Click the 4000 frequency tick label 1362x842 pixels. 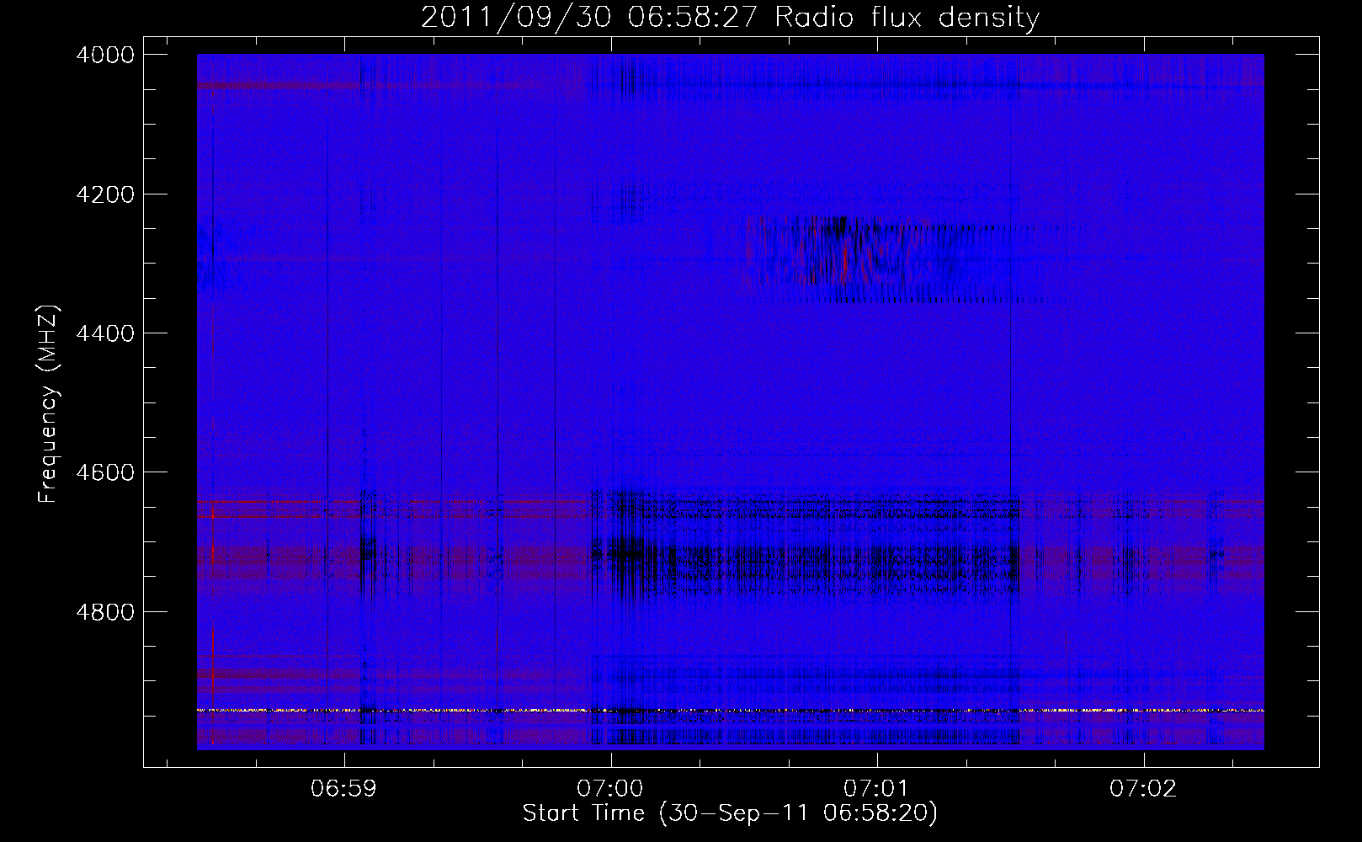point(105,55)
